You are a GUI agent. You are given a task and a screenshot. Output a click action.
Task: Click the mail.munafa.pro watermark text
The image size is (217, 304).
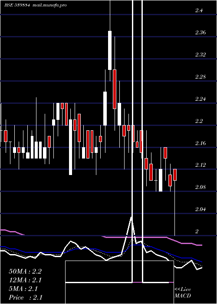pos(49,5)
